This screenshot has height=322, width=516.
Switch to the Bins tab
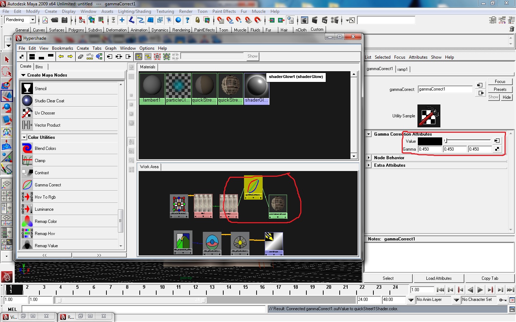tap(39, 67)
